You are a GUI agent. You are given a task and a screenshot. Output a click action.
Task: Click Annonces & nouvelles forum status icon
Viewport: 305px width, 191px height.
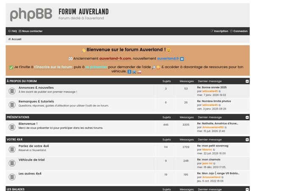12,91
